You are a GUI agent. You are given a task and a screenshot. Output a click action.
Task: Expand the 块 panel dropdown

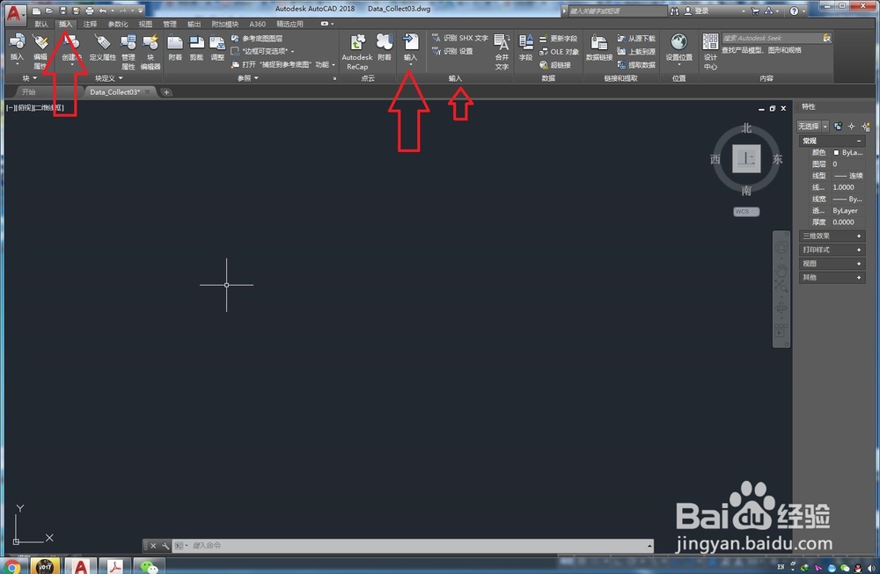(x=29, y=78)
